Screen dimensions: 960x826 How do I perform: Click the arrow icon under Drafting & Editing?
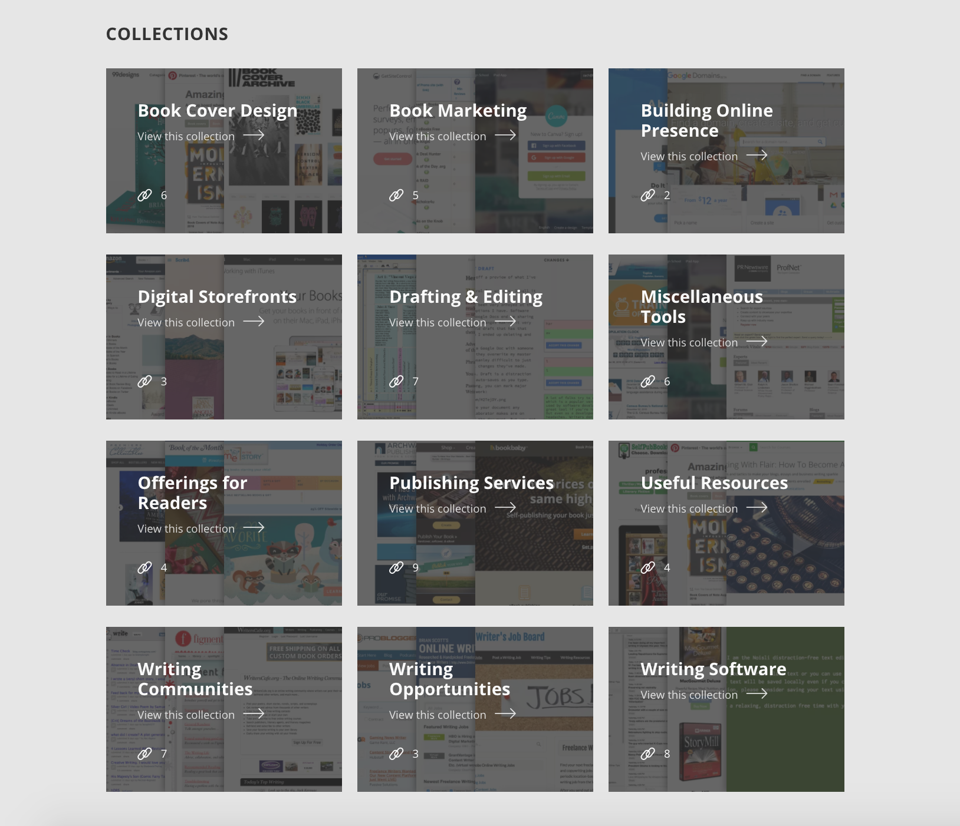coord(505,321)
